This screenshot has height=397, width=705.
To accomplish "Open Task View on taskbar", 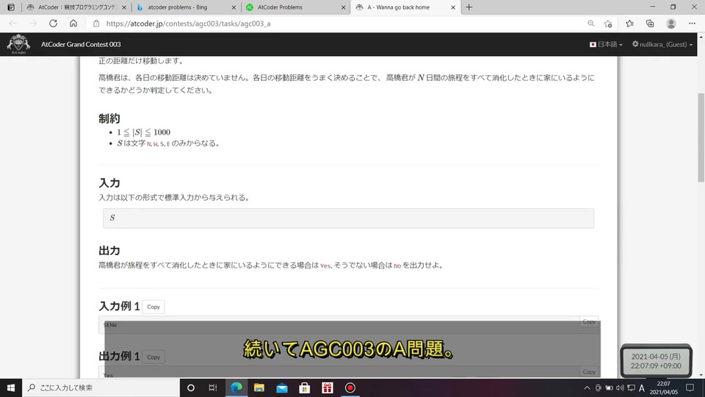I will 213,387.
